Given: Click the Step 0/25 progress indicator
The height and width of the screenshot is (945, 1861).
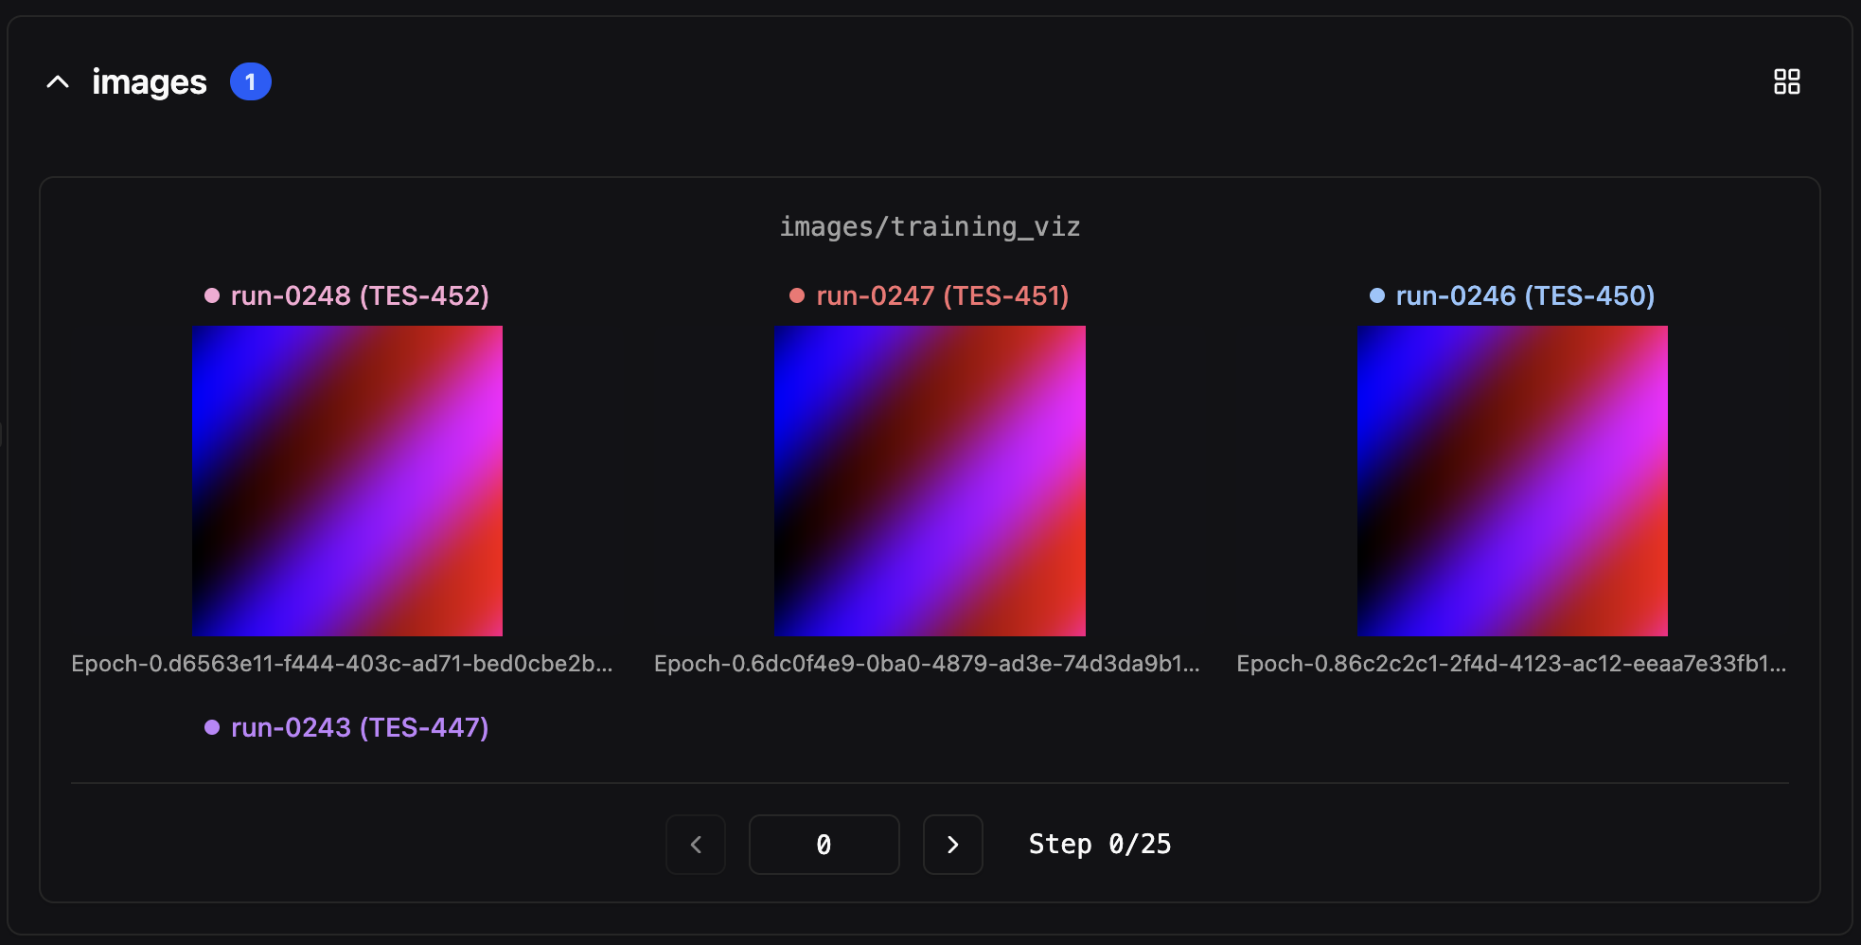Looking at the screenshot, I should point(1099,844).
